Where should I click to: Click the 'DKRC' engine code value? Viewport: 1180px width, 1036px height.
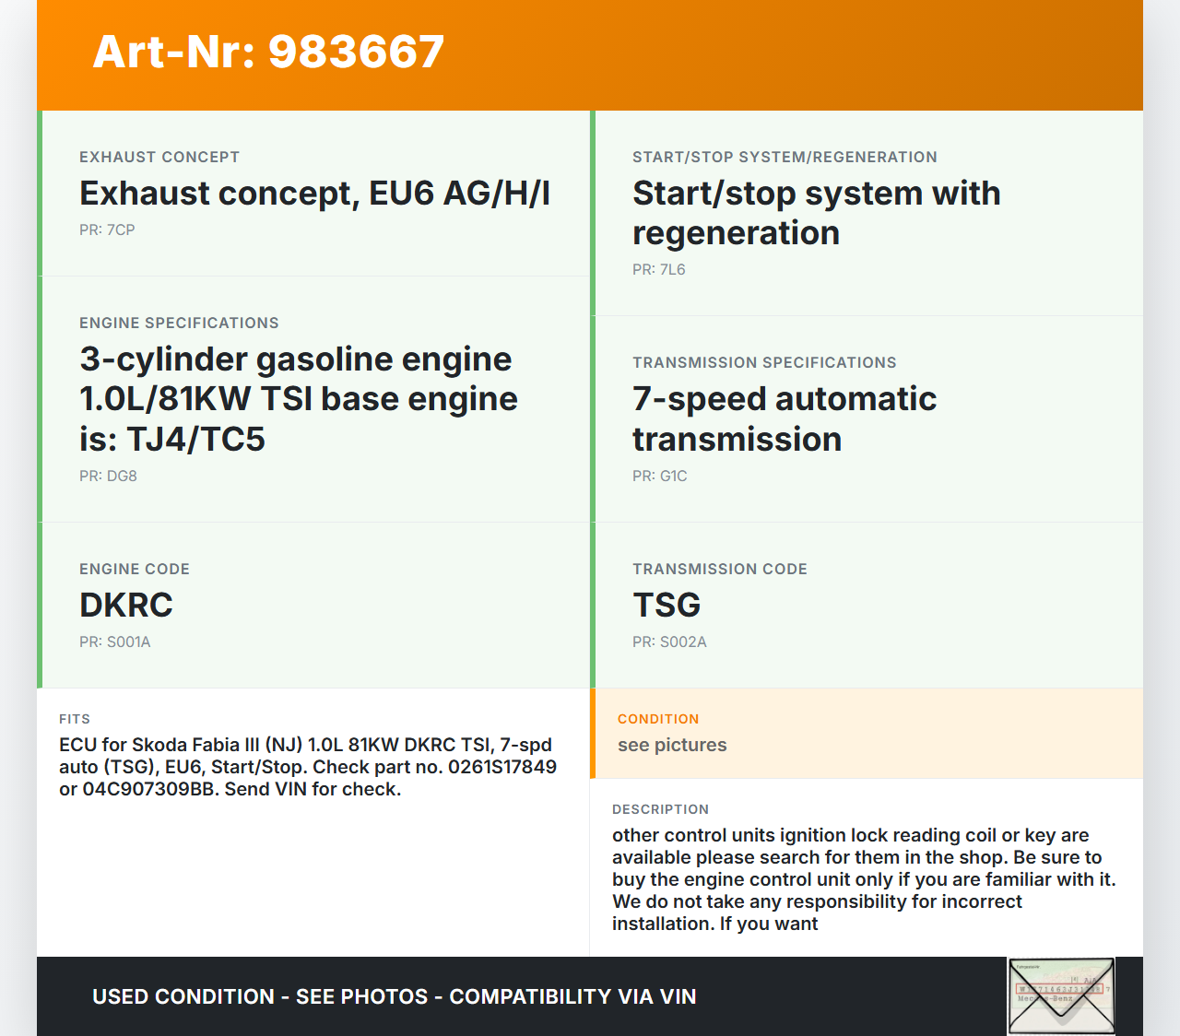(126, 606)
